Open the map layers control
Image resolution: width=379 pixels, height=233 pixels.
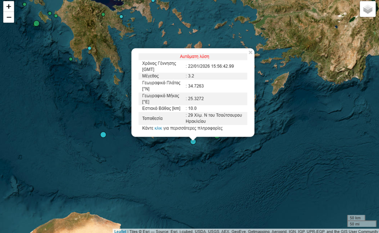point(368,9)
